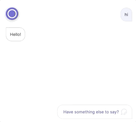Image resolution: width=136 pixels, height=122 pixels.
Task: Open the message composer via edit-chat icon
Action: [124, 112]
